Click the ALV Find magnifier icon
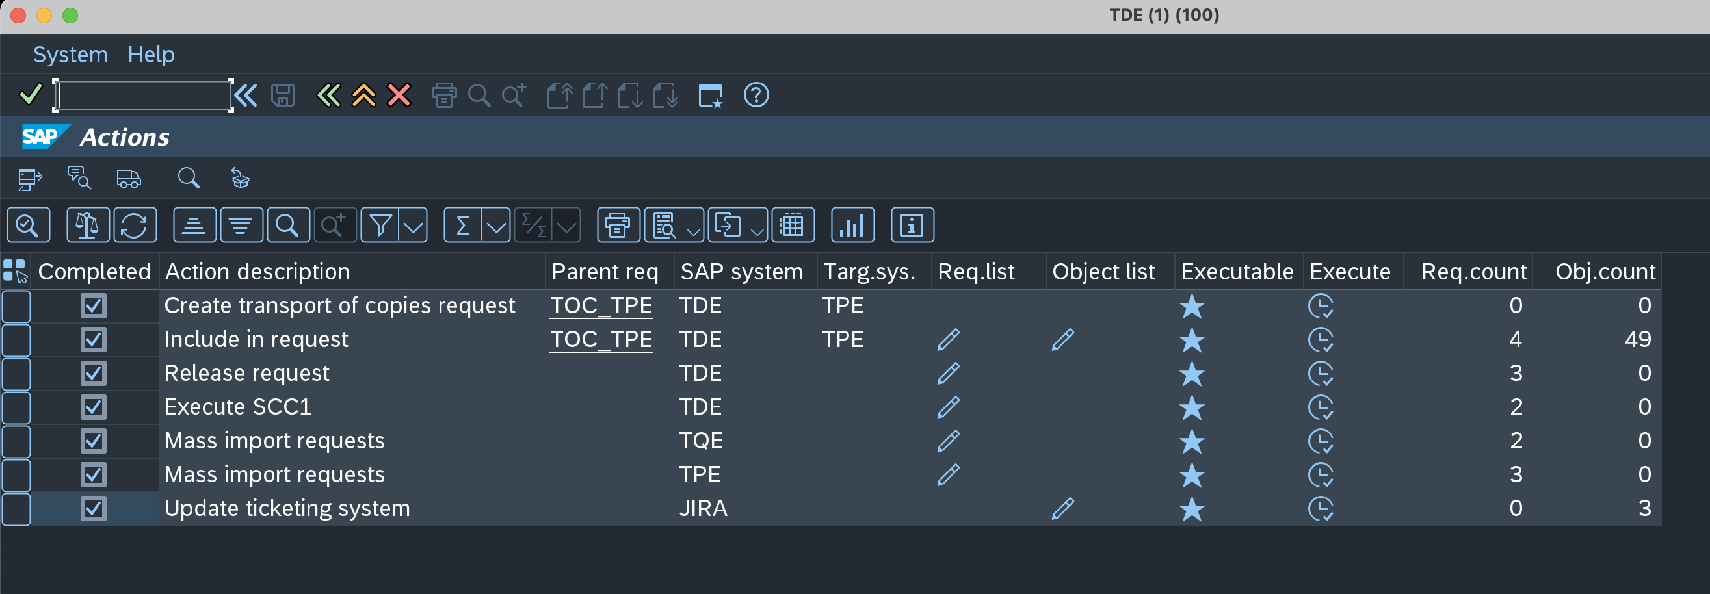The height and width of the screenshot is (594, 1710). click(287, 226)
